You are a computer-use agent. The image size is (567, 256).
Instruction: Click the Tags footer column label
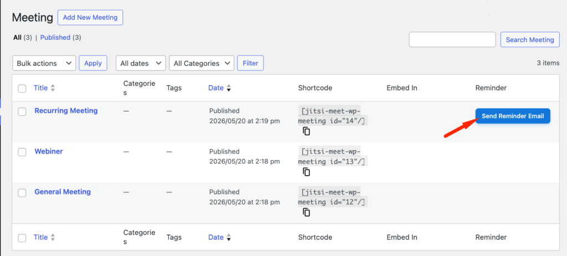(174, 238)
